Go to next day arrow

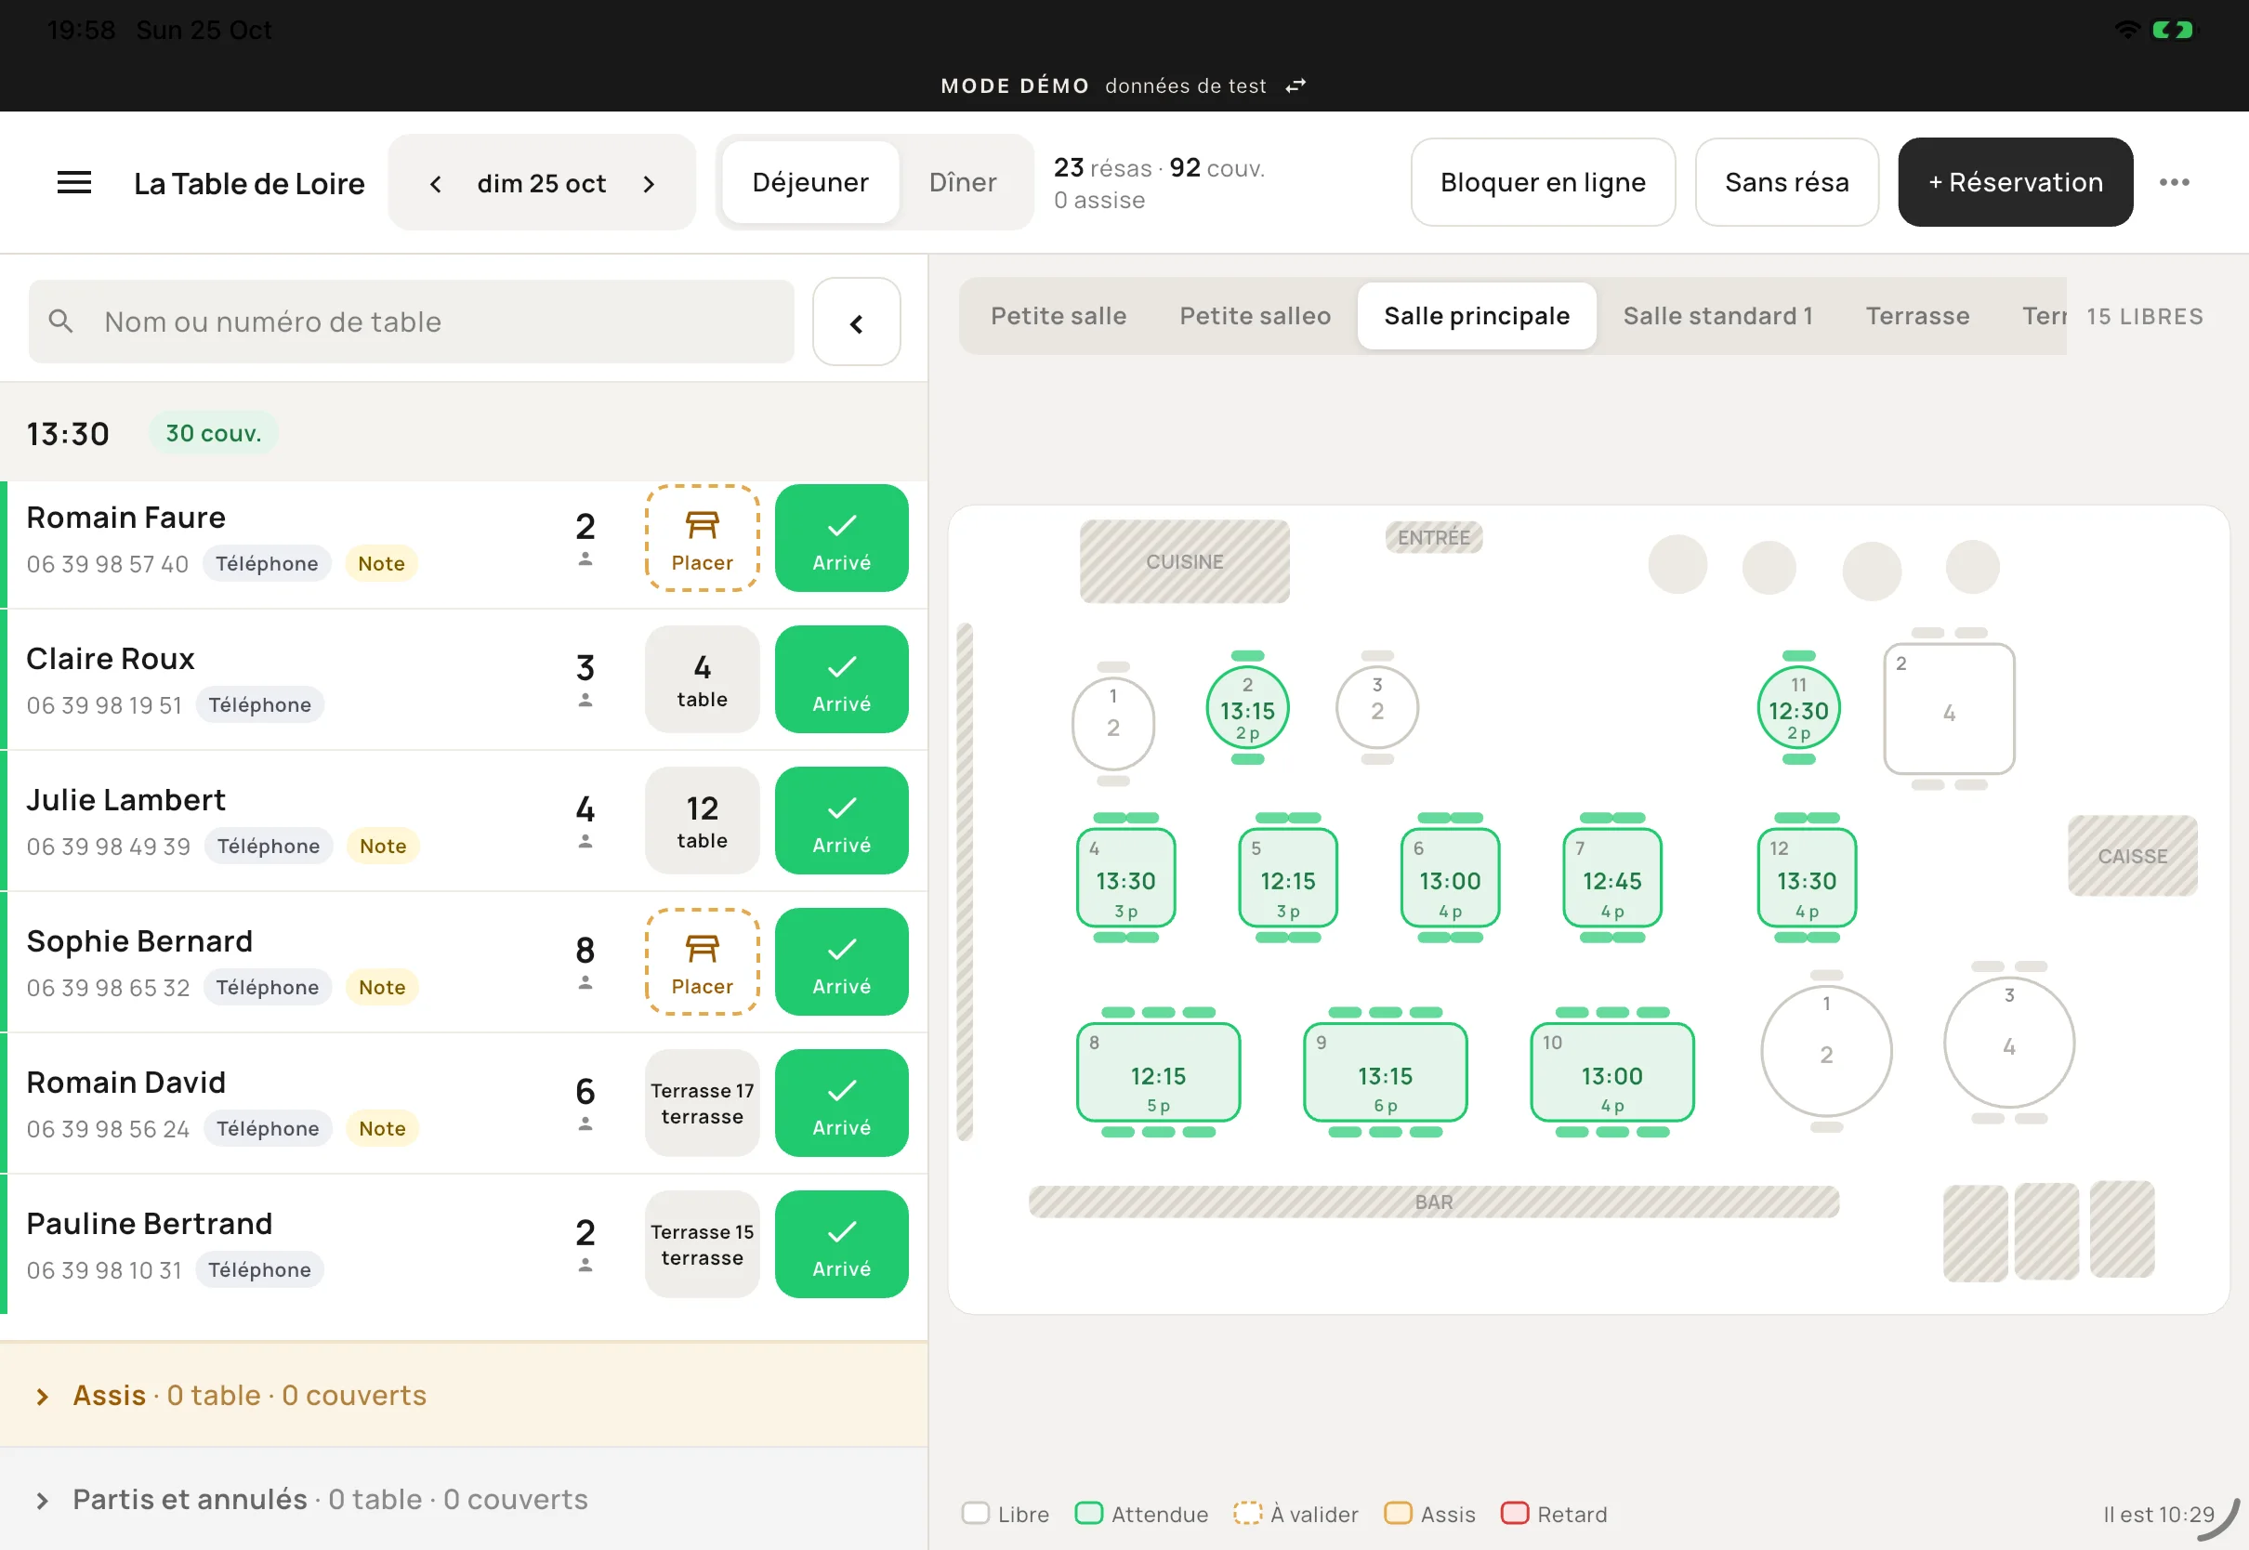click(649, 184)
